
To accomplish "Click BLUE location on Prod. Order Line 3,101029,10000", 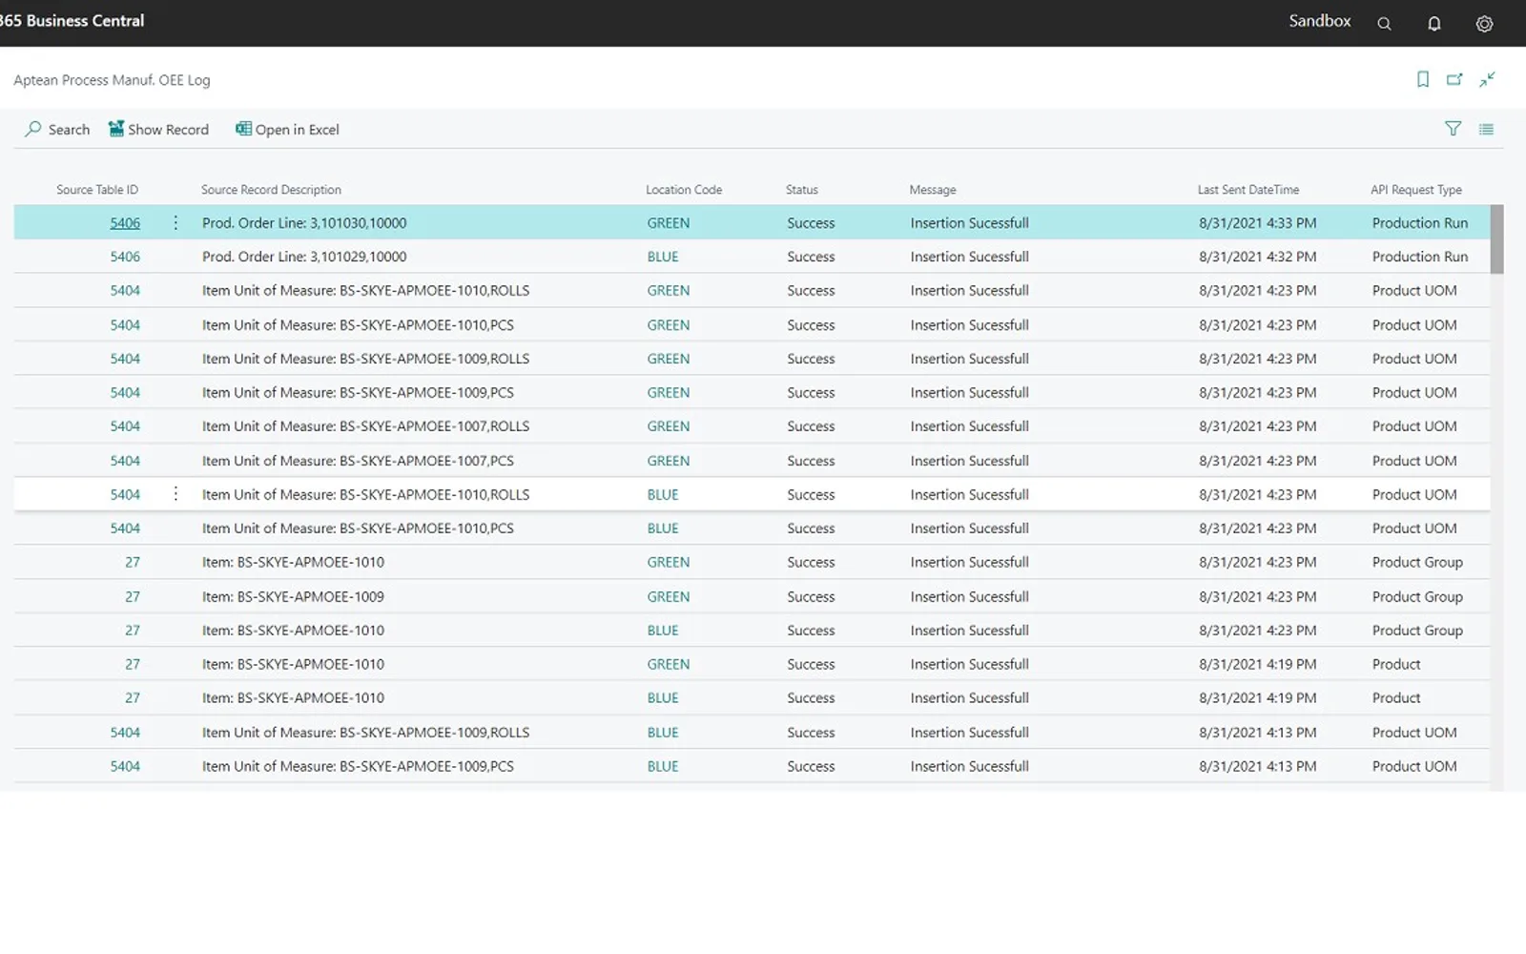I will pos(663,257).
